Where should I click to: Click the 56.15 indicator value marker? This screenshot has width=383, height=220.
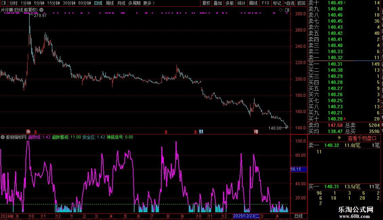tap(299, 169)
